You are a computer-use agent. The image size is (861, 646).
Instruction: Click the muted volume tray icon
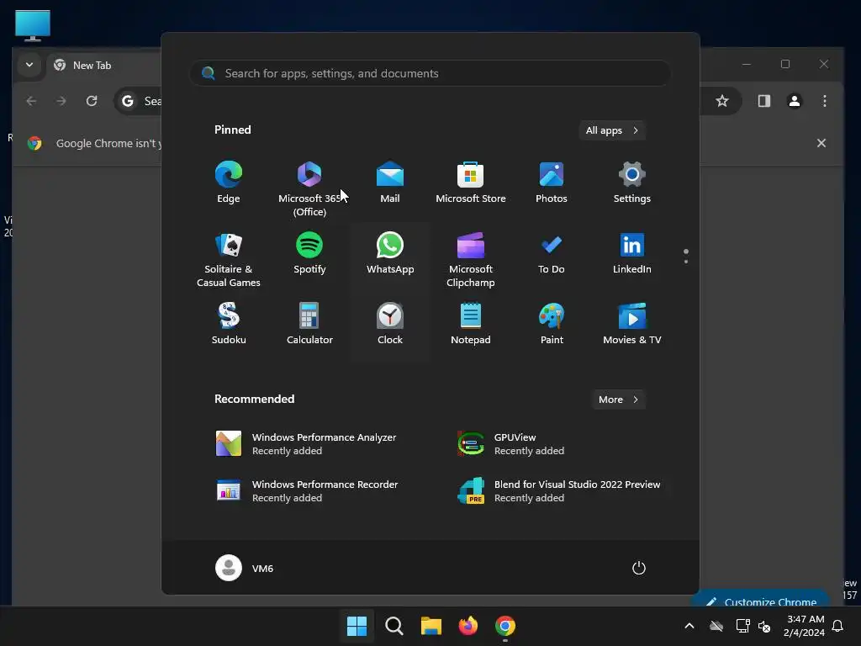pos(764,626)
